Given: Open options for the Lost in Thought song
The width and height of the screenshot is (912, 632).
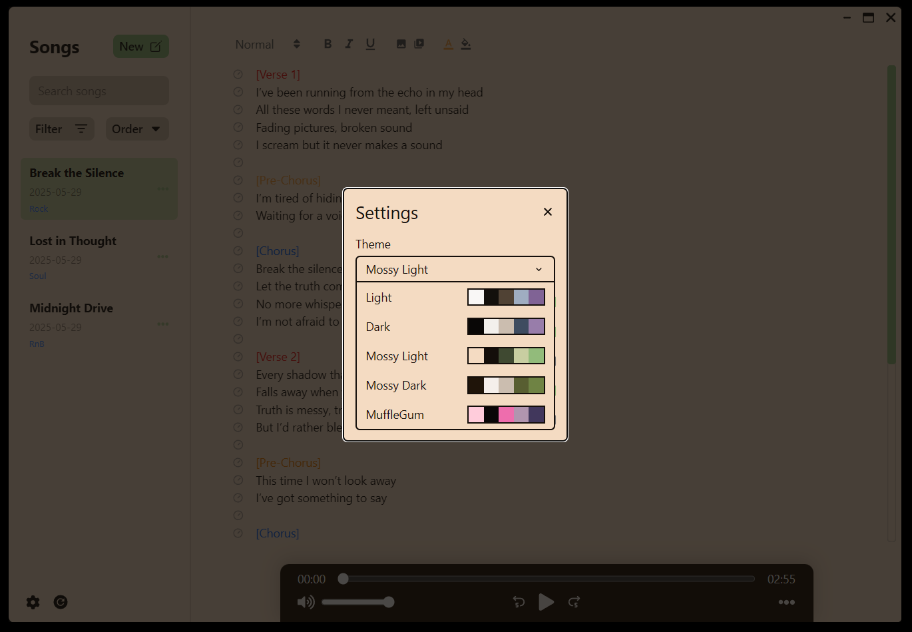Looking at the screenshot, I should 162,256.
